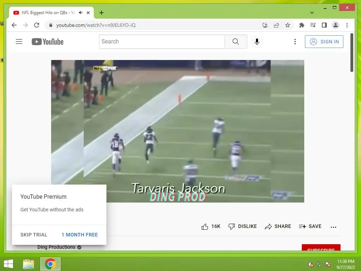Open File Explorer from the taskbar
The image size is (361, 271).
(x=29, y=264)
